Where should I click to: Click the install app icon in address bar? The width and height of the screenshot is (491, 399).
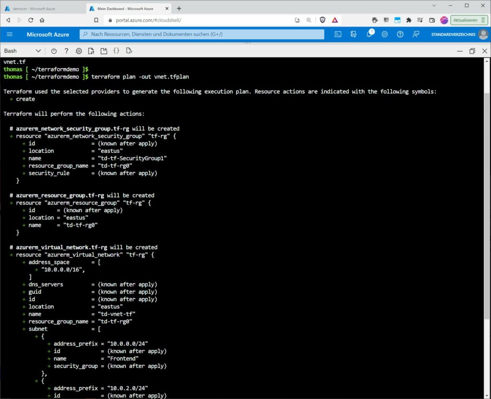pyautogui.click(x=297, y=20)
